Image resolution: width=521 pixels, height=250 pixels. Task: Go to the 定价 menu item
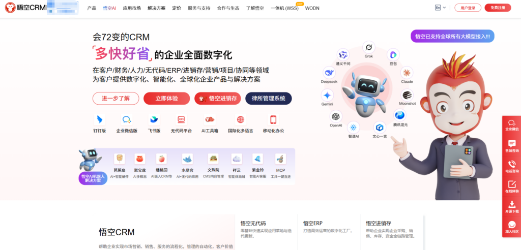(x=177, y=8)
